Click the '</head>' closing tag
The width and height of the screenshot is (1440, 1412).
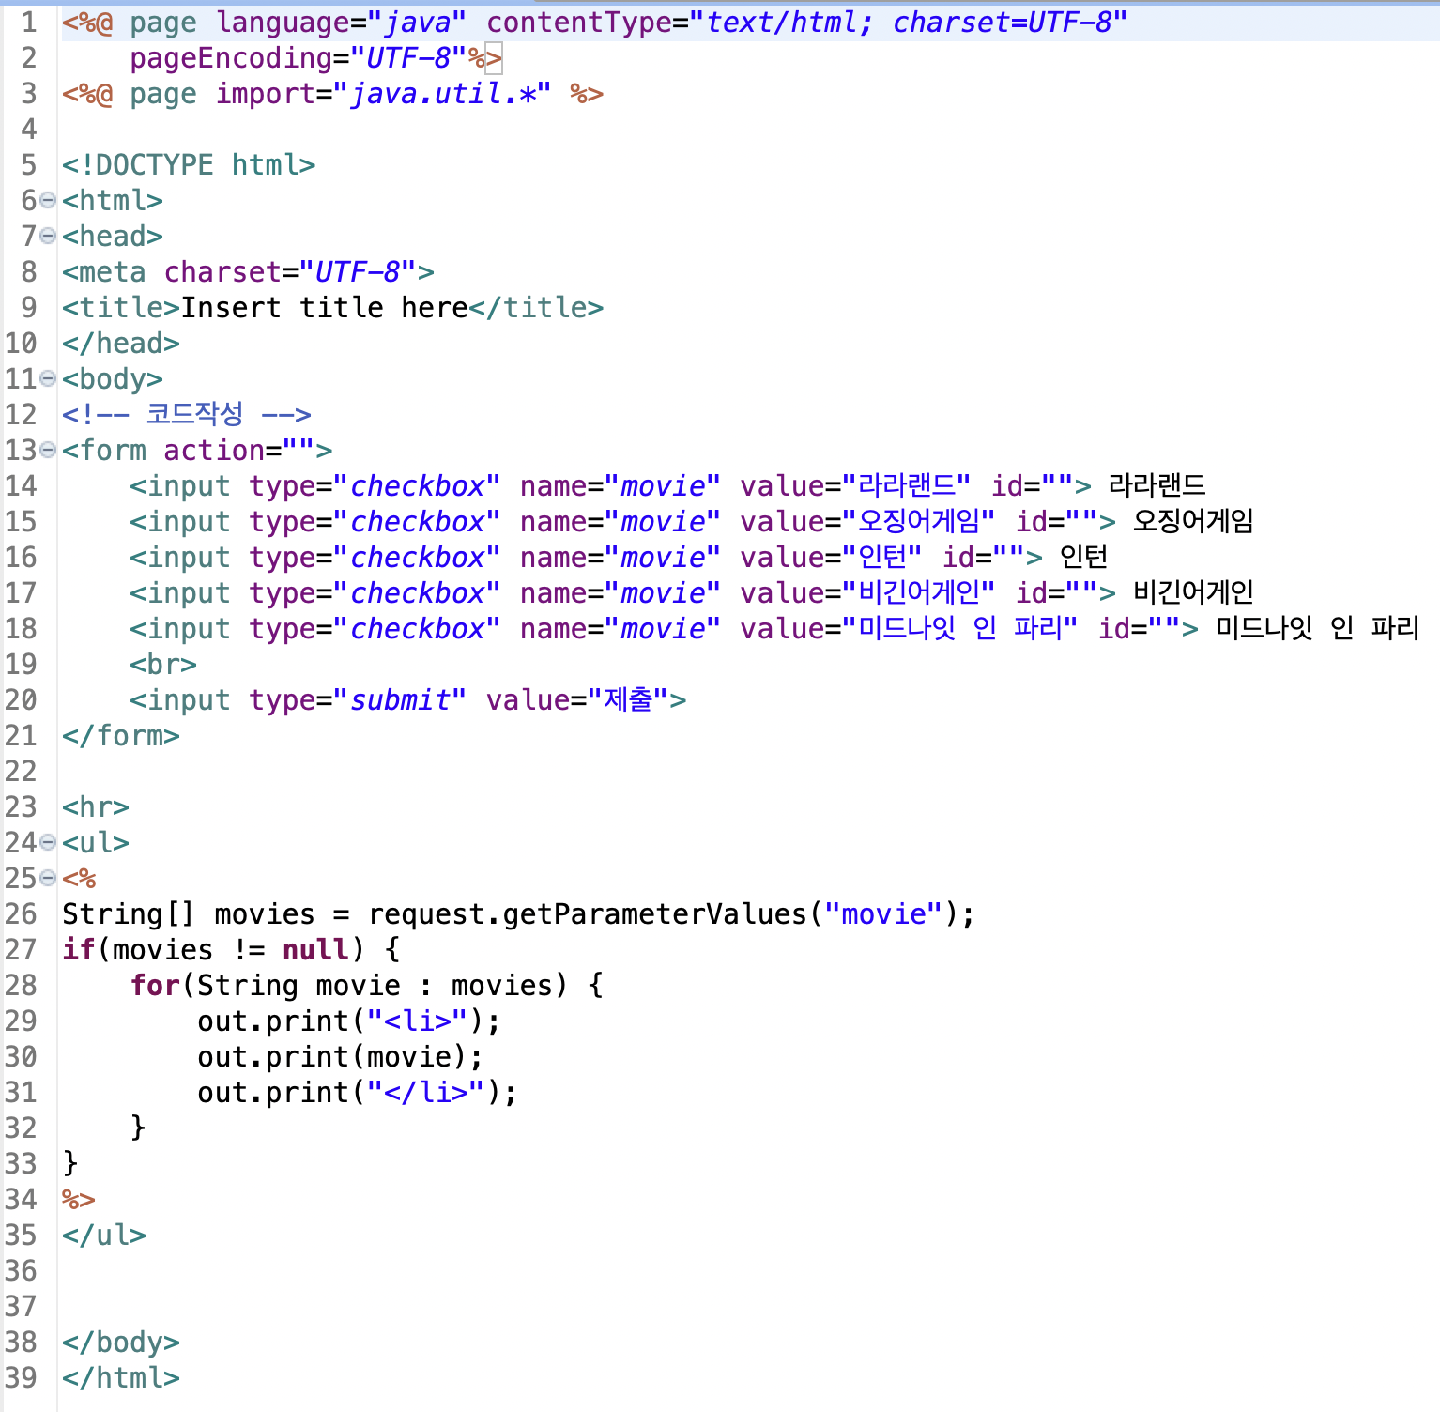click(x=121, y=344)
